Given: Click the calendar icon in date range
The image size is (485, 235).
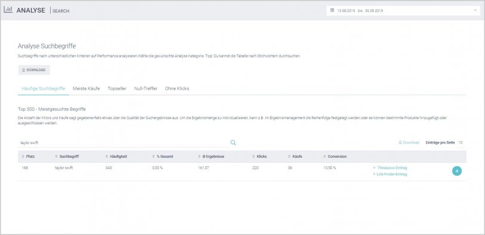Looking at the screenshot, I should pos(332,11).
